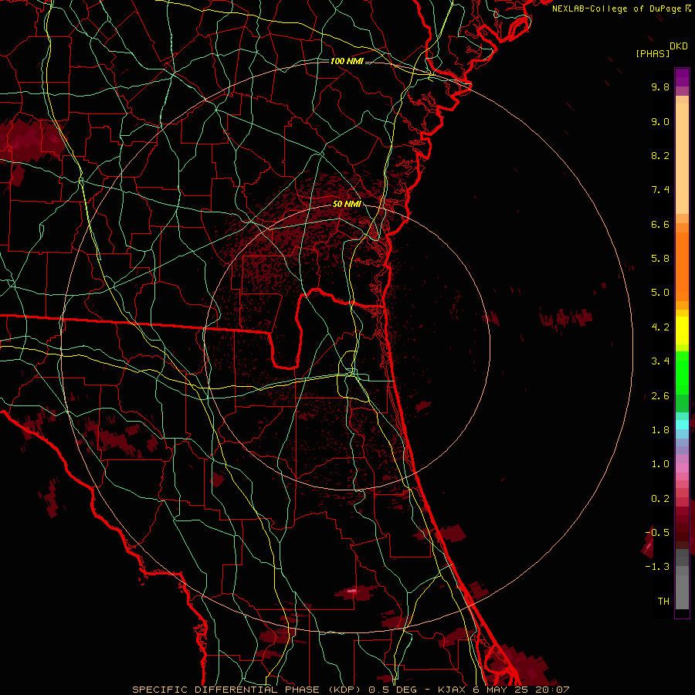Pick the pink section of the color bar

tap(682, 468)
